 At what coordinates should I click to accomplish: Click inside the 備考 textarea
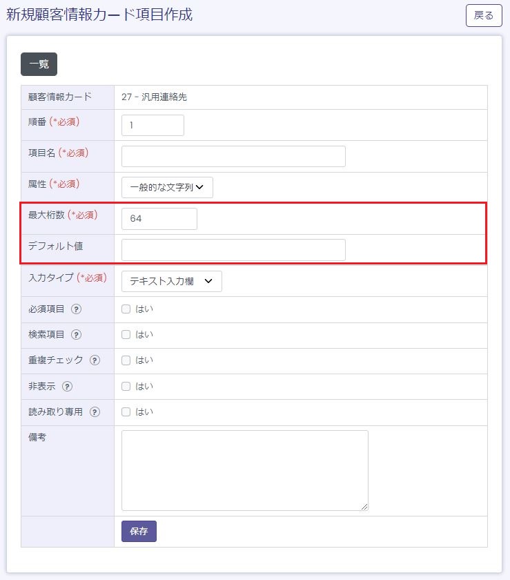tap(244, 470)
